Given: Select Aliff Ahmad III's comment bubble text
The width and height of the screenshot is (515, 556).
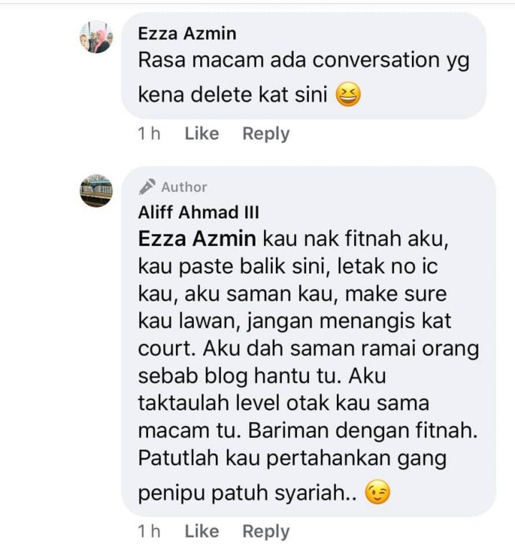Looking at the screenshot, I should [x=308, y=366].
